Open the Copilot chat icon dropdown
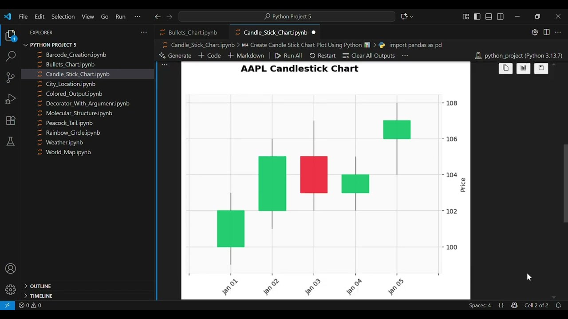Screen dimensions: 568x319 coord(407,16)
